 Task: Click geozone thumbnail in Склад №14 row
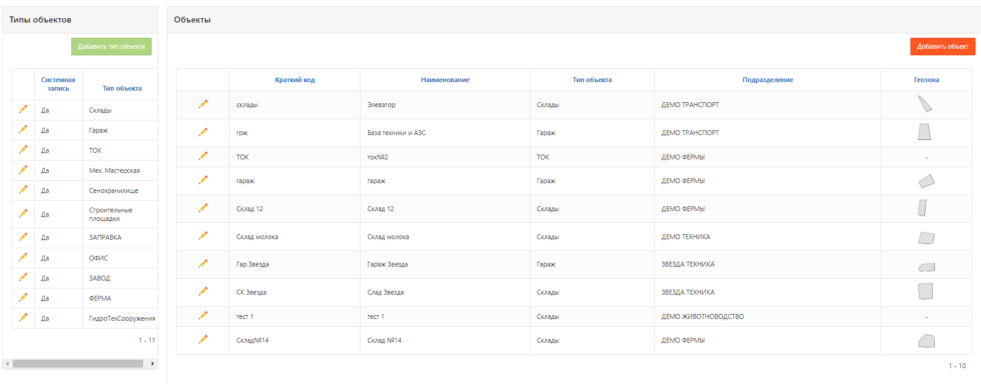click(x=926, y=341)
